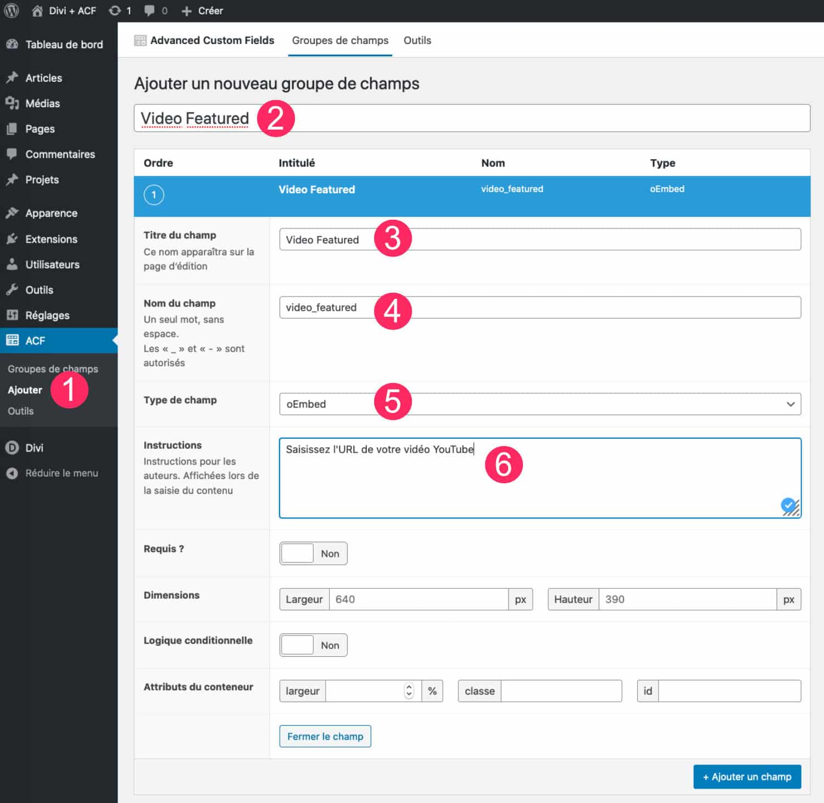Switch to Groupes de champs tab
Image resolution: width=824 pixels, height=803 pixels.
(340, 40)
